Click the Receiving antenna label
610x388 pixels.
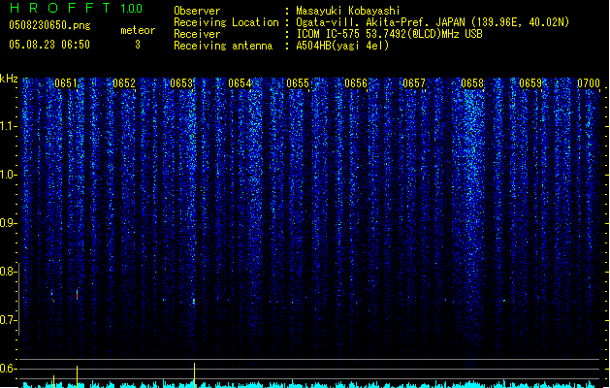coord(223,46)
